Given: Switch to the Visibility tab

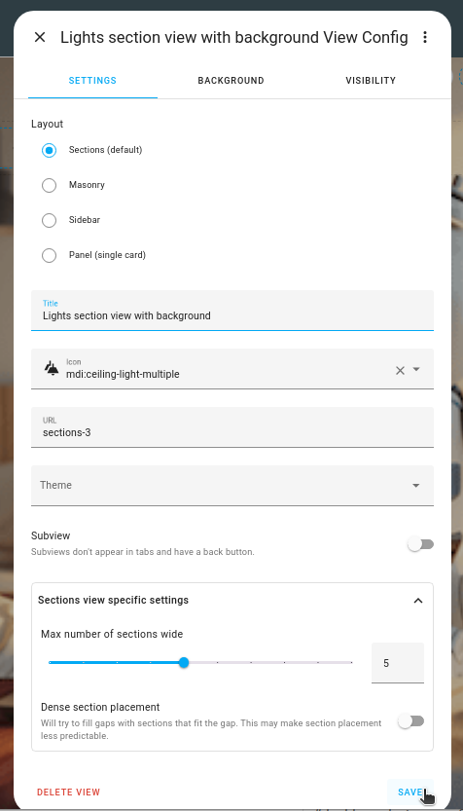Looking at the screenshot, I should coord(371,81).
